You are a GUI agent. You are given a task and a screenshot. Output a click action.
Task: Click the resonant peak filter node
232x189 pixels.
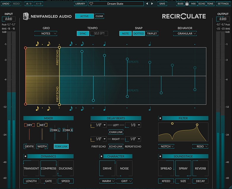tap(197, 125)
